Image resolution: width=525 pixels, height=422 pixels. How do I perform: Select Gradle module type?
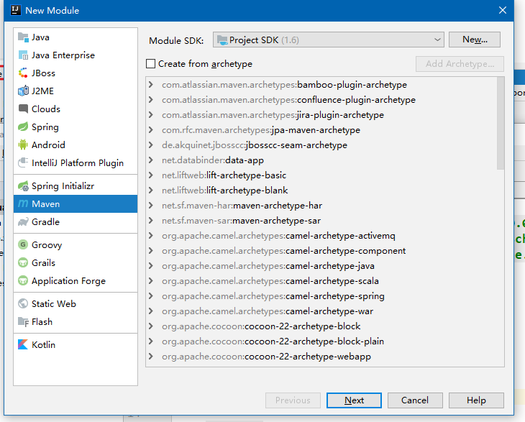(76, 222)
